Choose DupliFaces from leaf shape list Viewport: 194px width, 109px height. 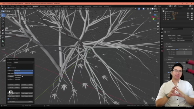pos(24,78)
